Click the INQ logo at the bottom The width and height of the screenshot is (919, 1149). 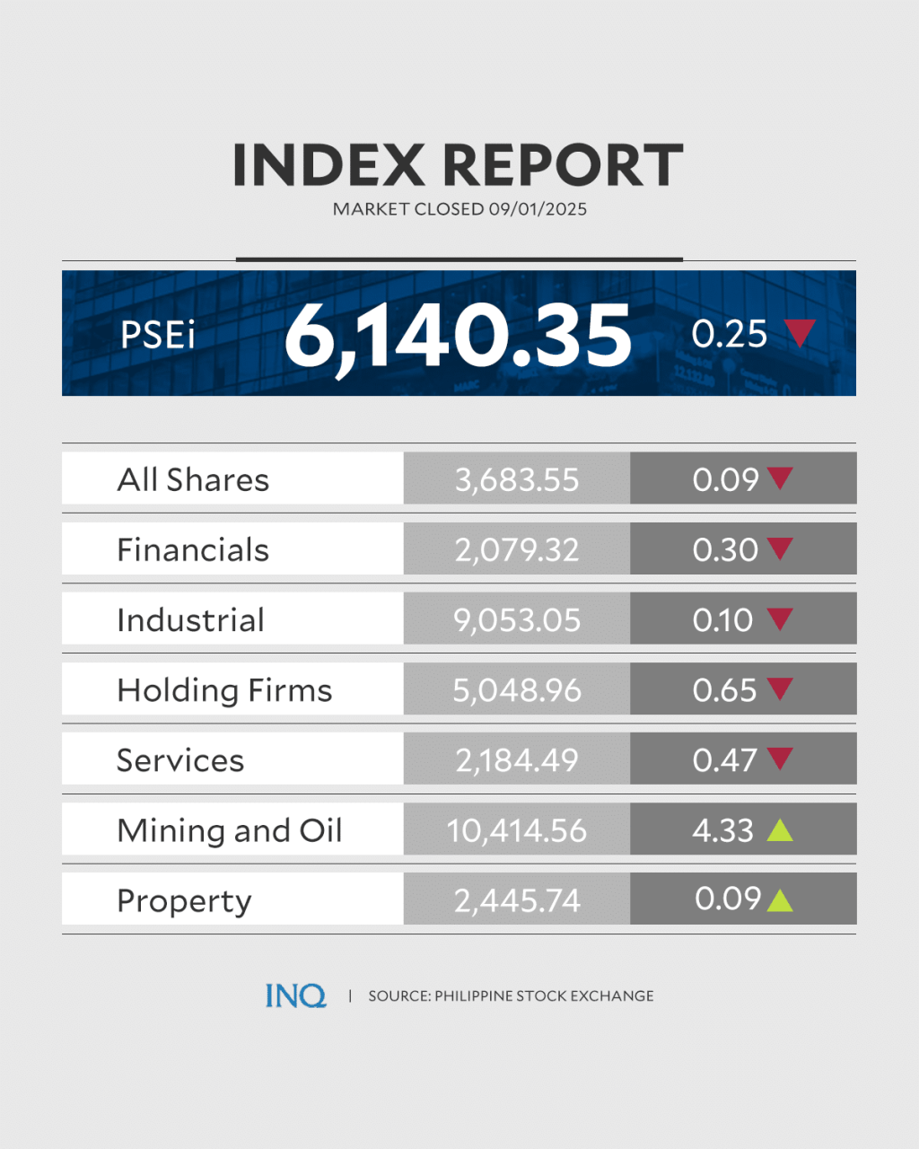click(295, 996)
